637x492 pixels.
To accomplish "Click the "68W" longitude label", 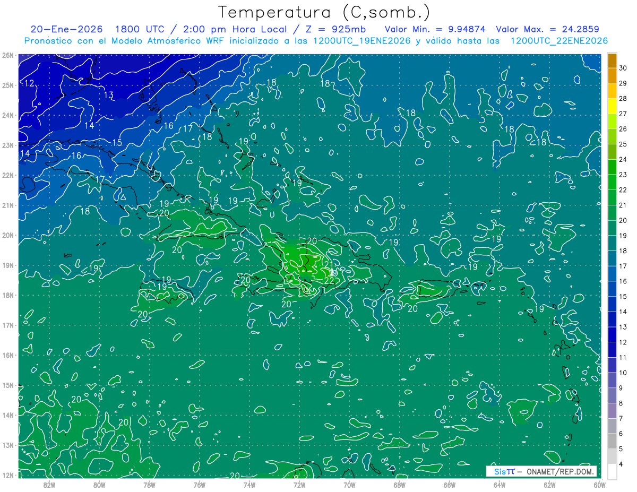I will pos(399,485).
